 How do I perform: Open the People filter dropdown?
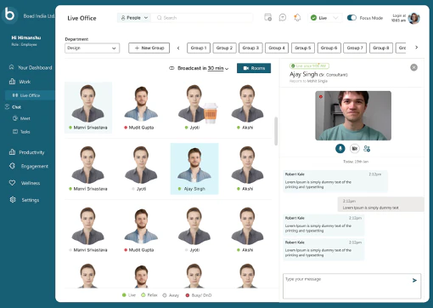[134, 18]
